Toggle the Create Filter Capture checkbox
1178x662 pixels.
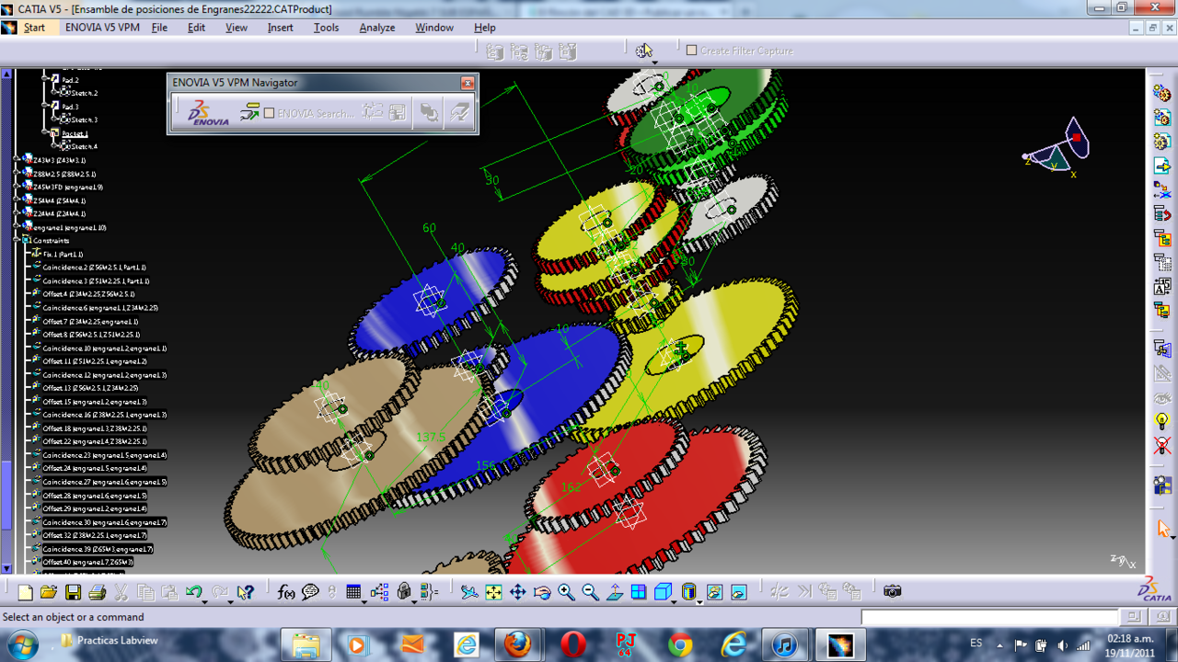coord(691,50)
